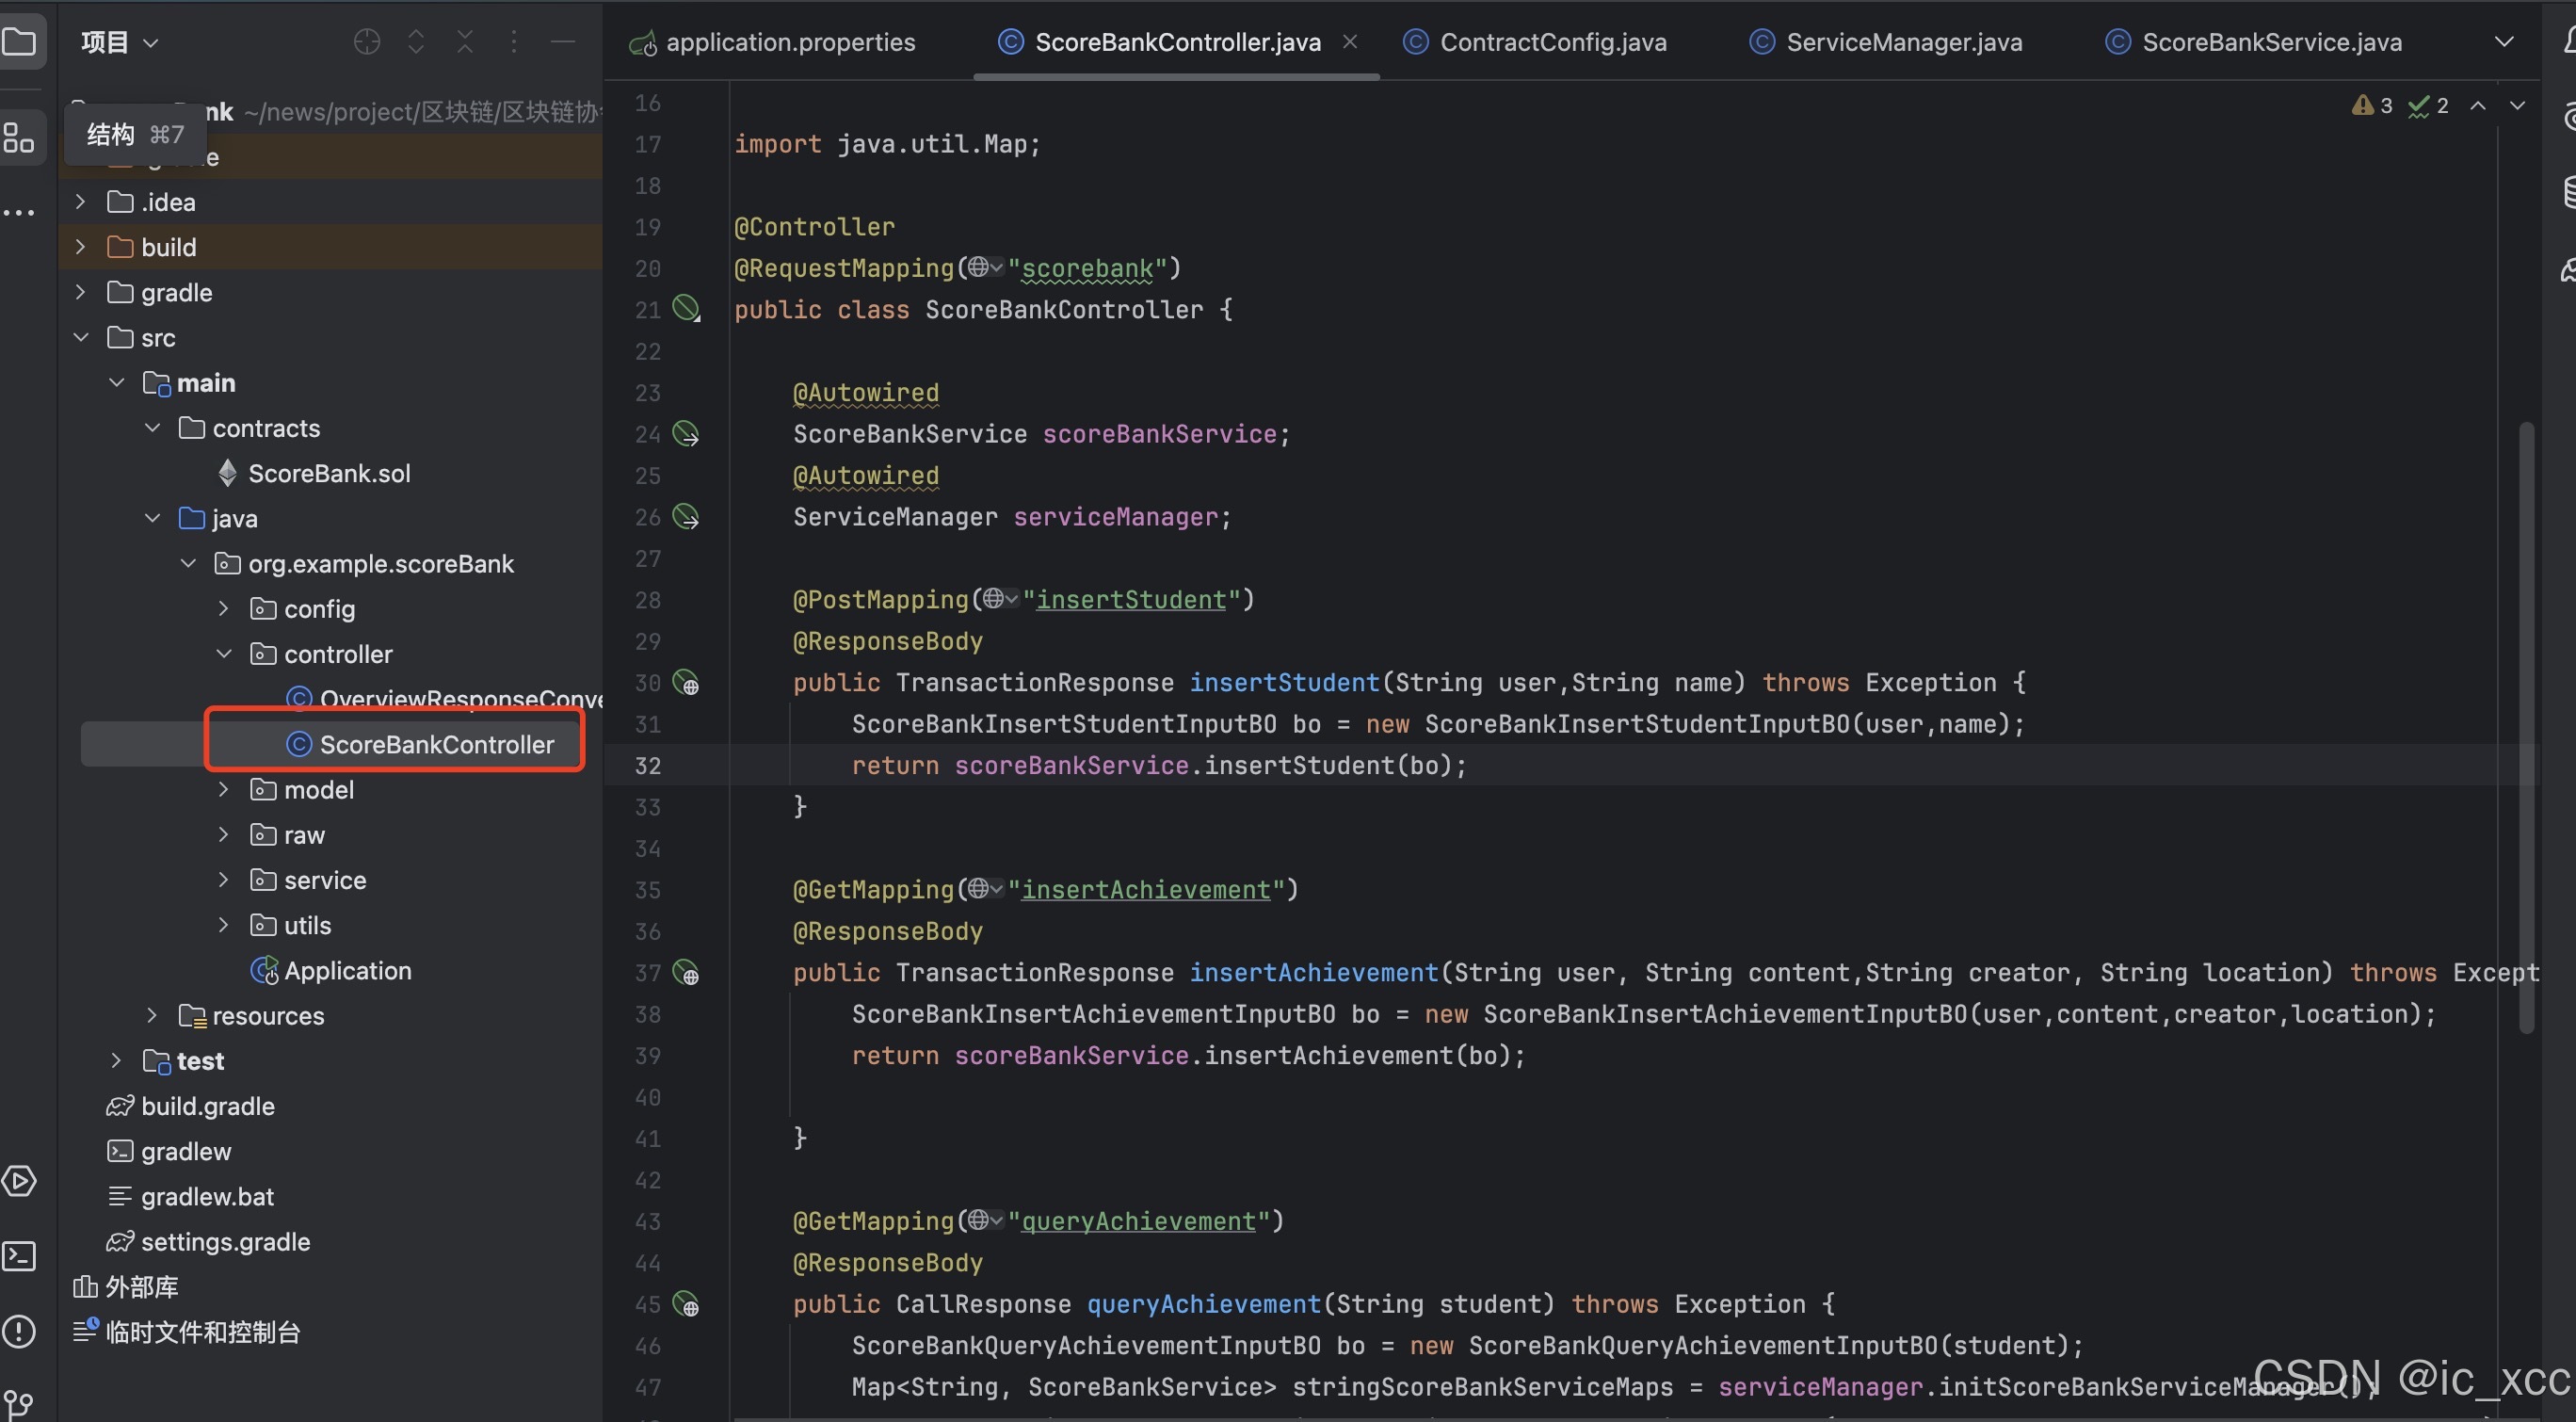Switch to ScoreBankService.java tab
This screenshot has width=2576, height=1422.
click(2253, 42)
